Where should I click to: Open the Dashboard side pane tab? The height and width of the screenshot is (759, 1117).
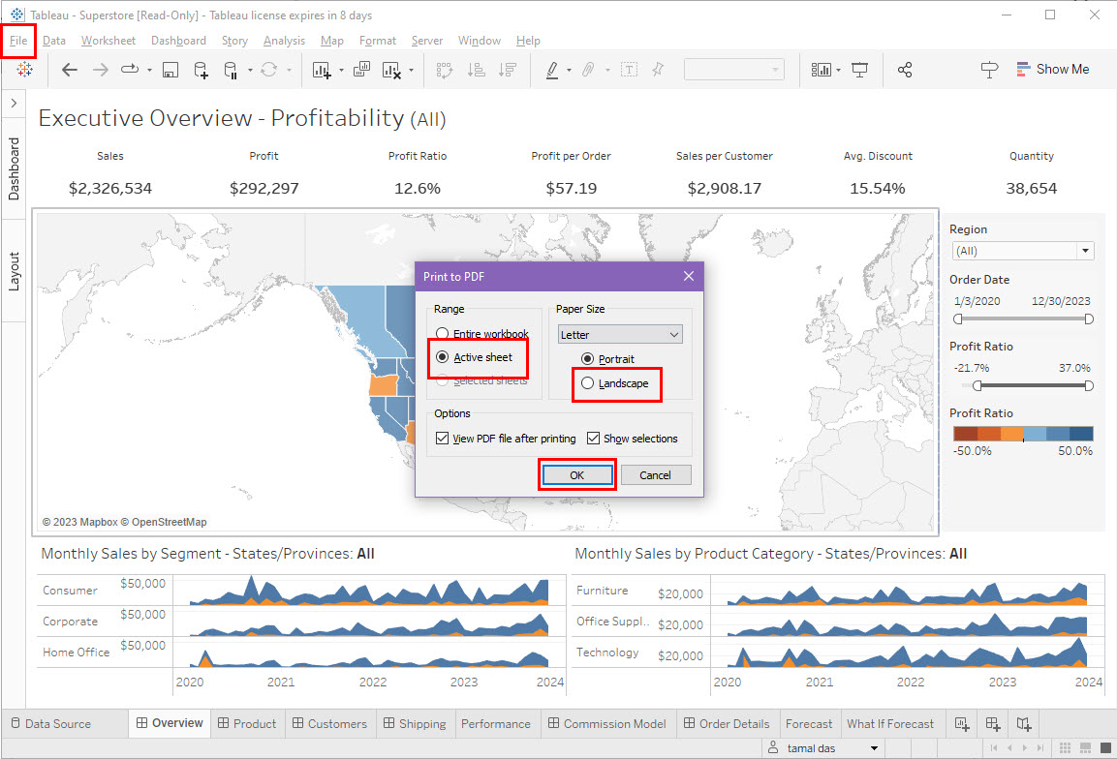pos(14,168)
